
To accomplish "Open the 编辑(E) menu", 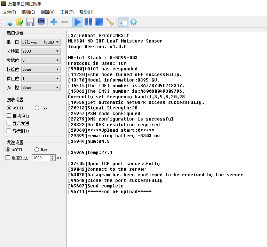I will [x=28, y=12].
